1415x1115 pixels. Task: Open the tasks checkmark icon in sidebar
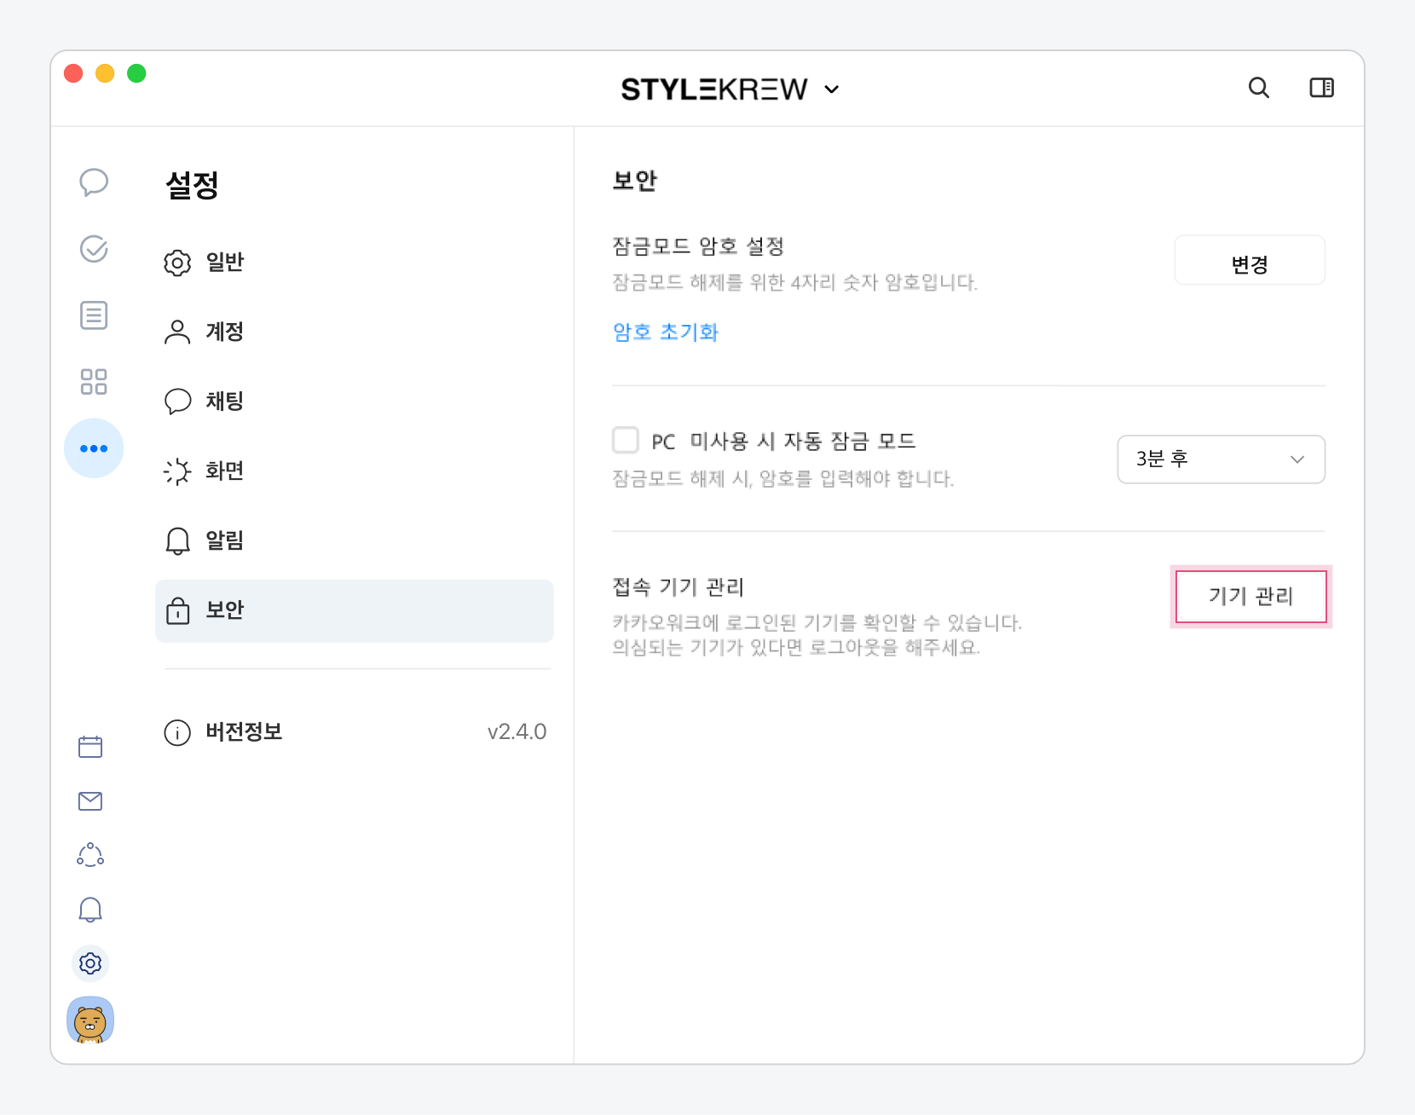(94, 249)
